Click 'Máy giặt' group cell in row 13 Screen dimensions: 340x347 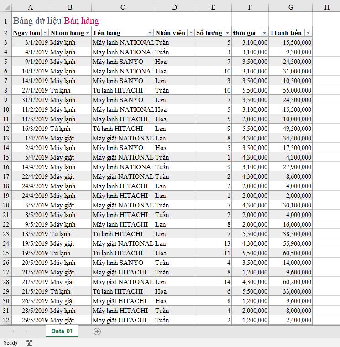pyautogui.click(x=70, y=138)
